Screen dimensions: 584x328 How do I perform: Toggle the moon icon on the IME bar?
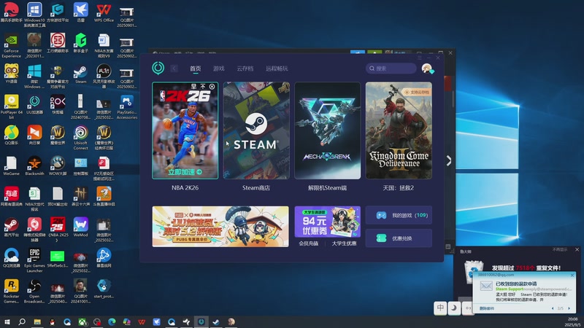tap(454, 308)
